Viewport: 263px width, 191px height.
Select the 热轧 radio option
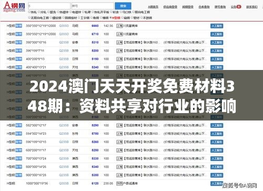tap(29, 12)
